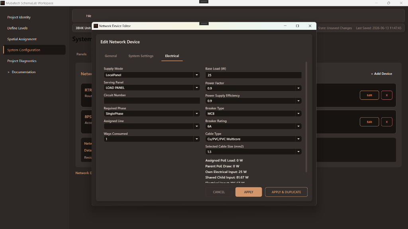Open Spatial Assignment page

click(x=22, y=39)
